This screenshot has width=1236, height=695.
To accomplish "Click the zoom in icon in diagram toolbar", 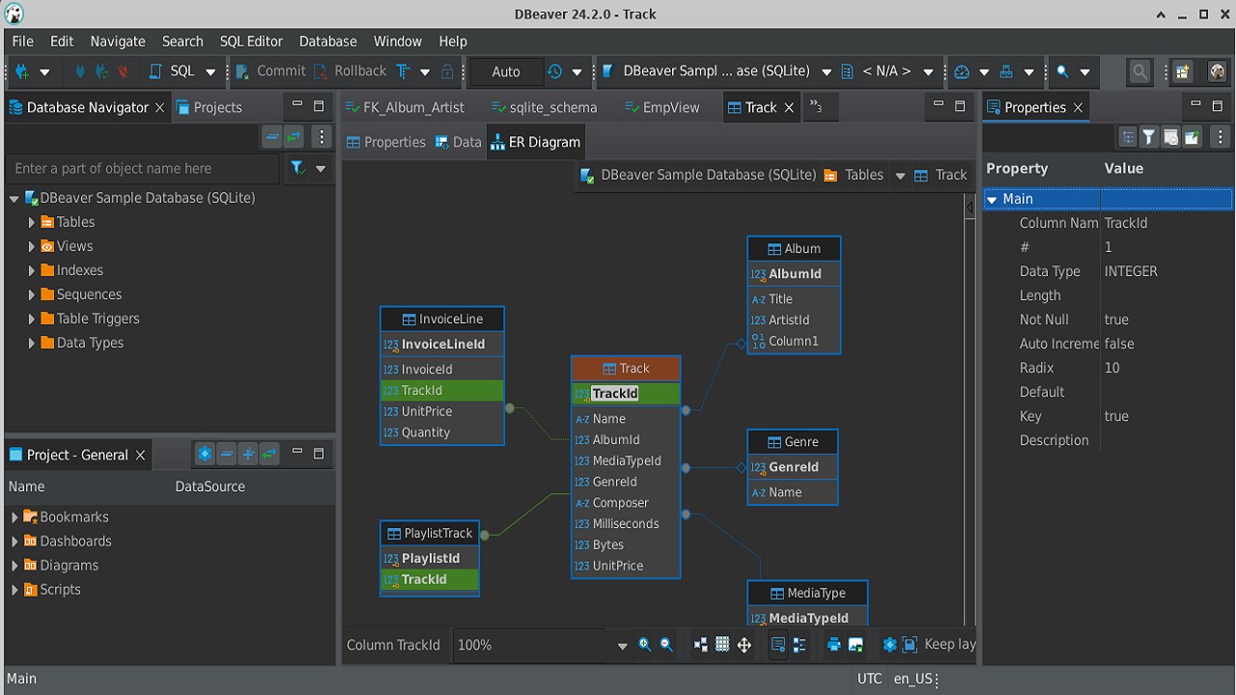I will [x=645, y=645].
